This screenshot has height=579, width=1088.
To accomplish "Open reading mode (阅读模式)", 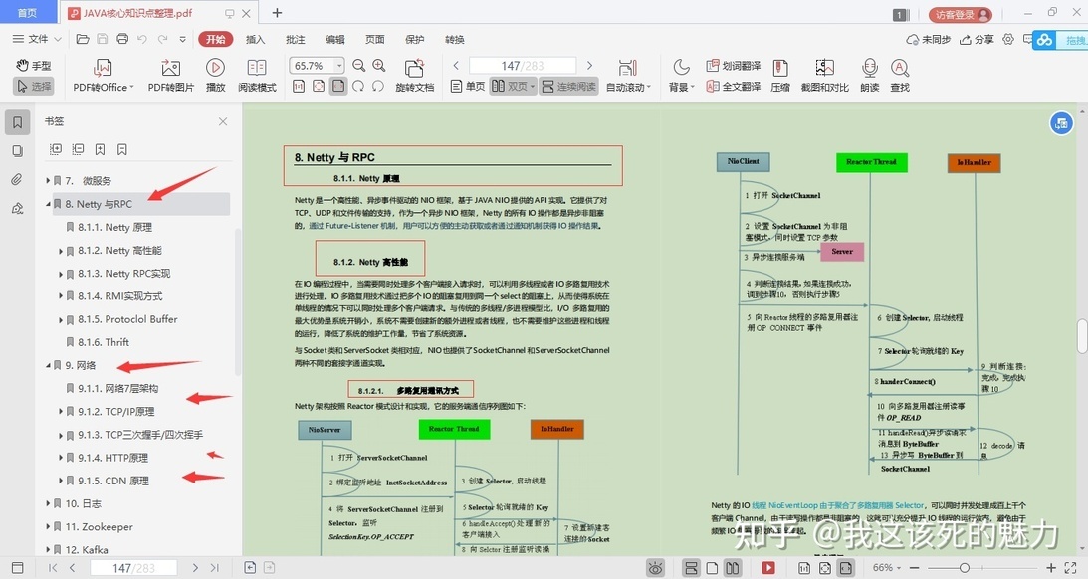I will click(257, 76).
